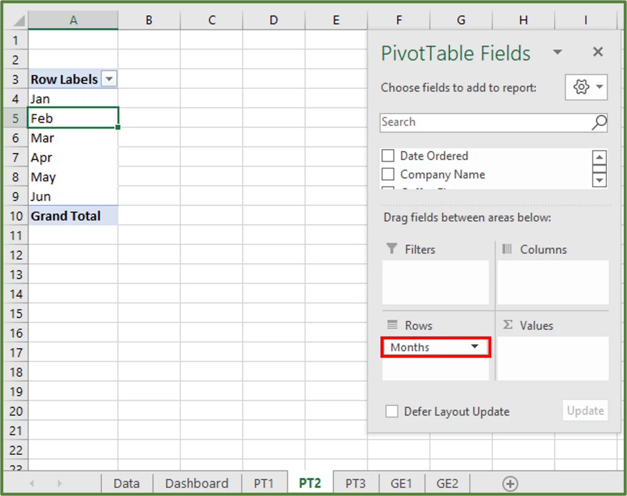Open the PivotTable Fields Tools gear icon

click(x=580, y=87)
